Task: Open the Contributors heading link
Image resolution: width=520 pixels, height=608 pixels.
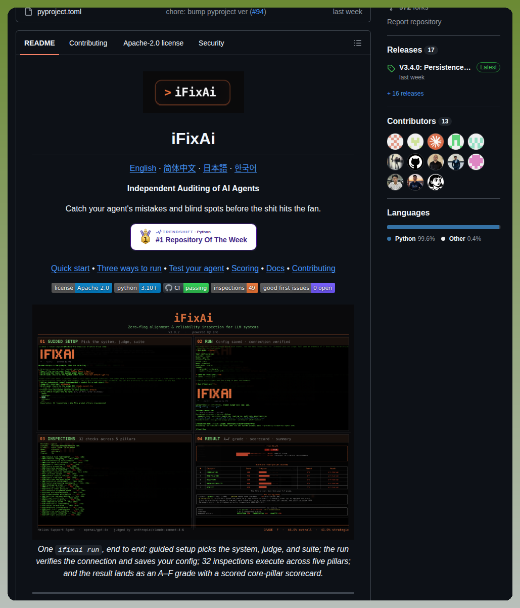Action: tap(411, 121)
